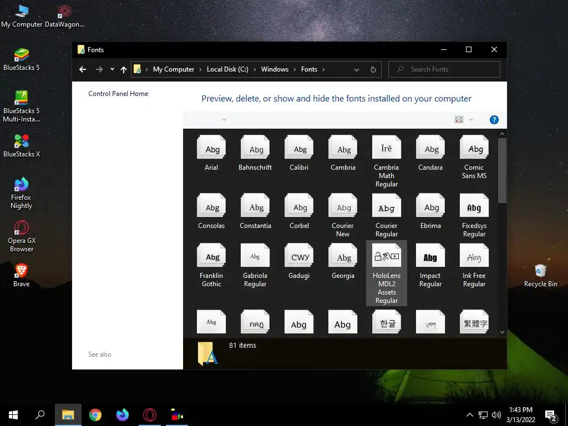This screenshot has height=426, width=568.
Task: Select the Cambria font family icon
Action: [343, 147]
